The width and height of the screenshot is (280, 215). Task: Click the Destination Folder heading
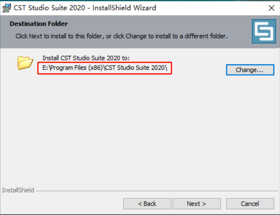point(39,24)
